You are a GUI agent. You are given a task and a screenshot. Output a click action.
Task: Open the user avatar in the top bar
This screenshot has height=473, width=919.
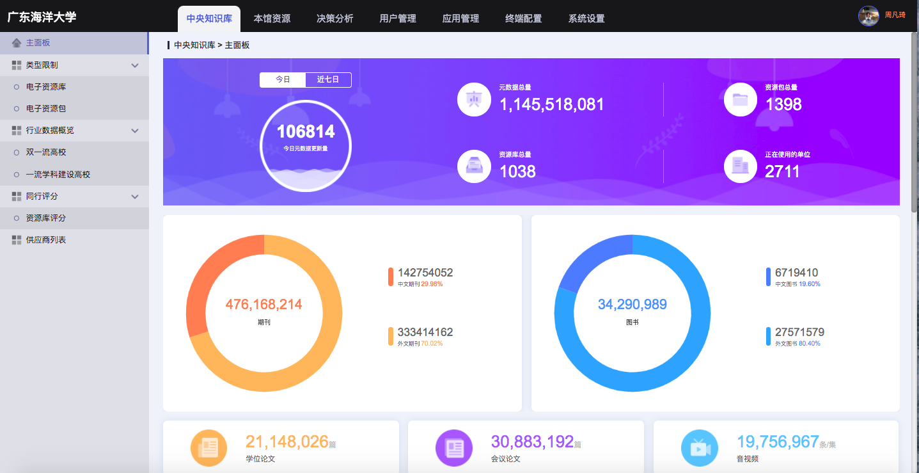pos(868,15)
